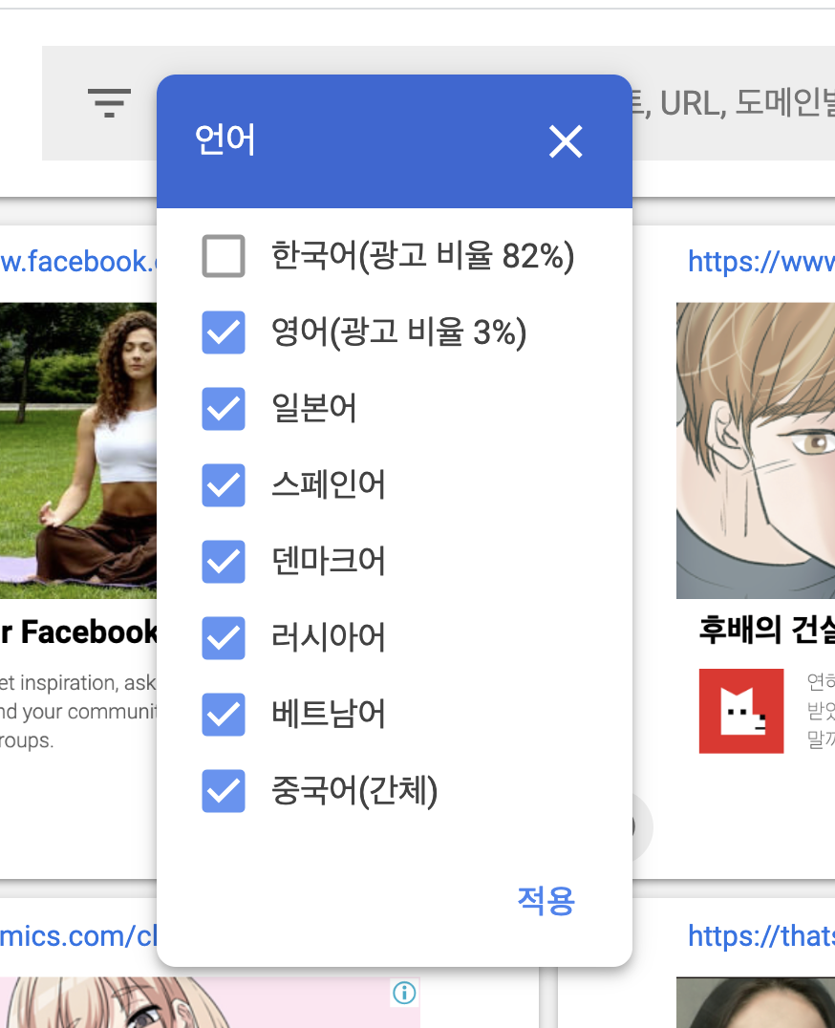Uncheck the 베트남어 checkbox
This screenshot has width=835, height=1028.
[x=224, y=715]
